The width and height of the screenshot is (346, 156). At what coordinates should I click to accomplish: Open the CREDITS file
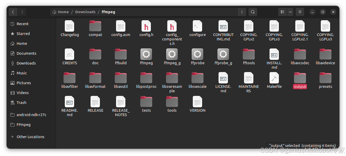tap(69, 54)
